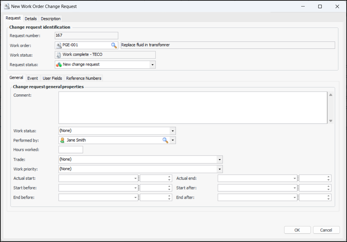The width and height of the screenshot is (347, 242).
Task: Click the work order lookup magnifier icon
Action: 114,45
